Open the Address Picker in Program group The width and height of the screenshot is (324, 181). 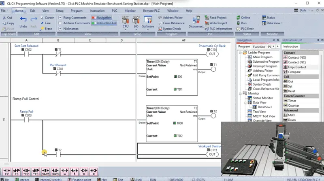pyautogui.click(x=171, y=18)
